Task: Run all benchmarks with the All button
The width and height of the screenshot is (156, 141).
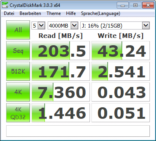Action: click(18, 30)
